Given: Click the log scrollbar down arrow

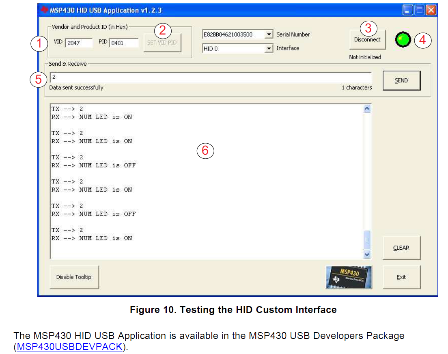Looking at the screenshot, I should [367, 255].
